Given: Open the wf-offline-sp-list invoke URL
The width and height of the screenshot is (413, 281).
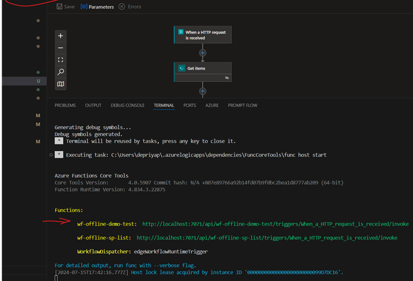Looking at the screenshot, I should click(267, 238).
